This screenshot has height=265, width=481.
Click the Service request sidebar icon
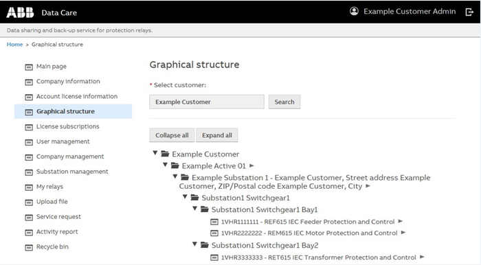coord(29,217)
